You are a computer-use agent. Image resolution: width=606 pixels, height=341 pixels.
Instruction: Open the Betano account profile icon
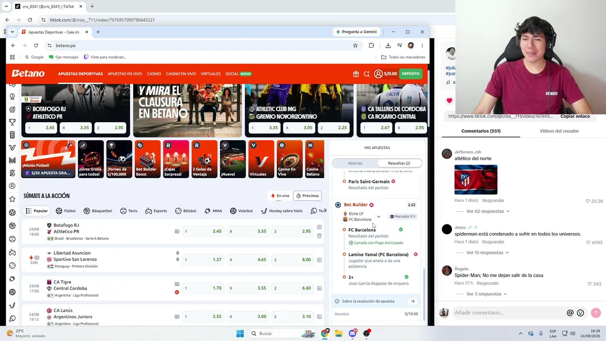click(378, 74)
